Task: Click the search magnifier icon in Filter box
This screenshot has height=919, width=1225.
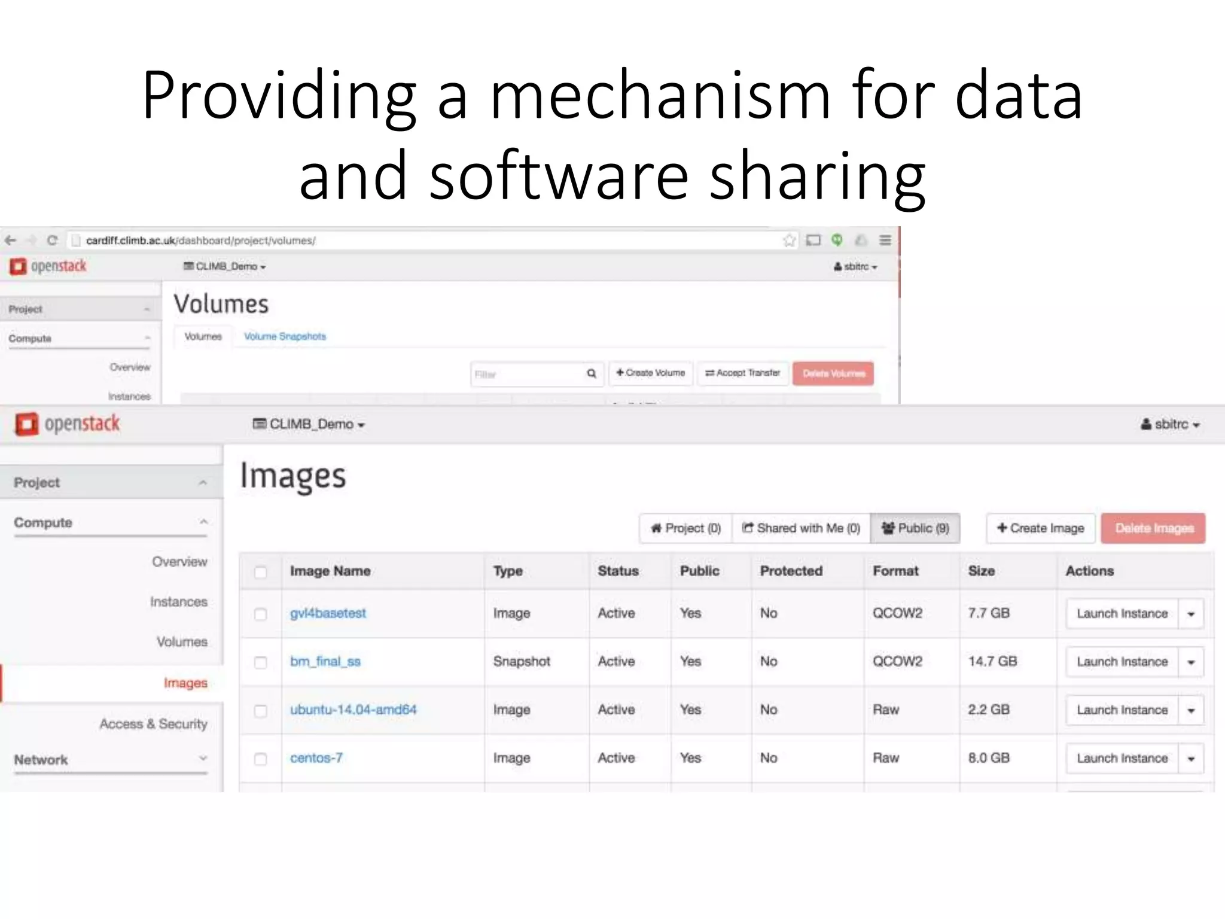Action: pyautogui.click(x=592, y=373)
